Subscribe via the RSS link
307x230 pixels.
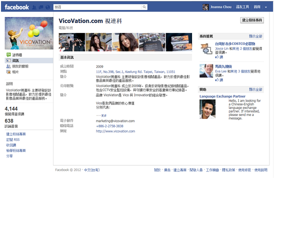point(13,139)
